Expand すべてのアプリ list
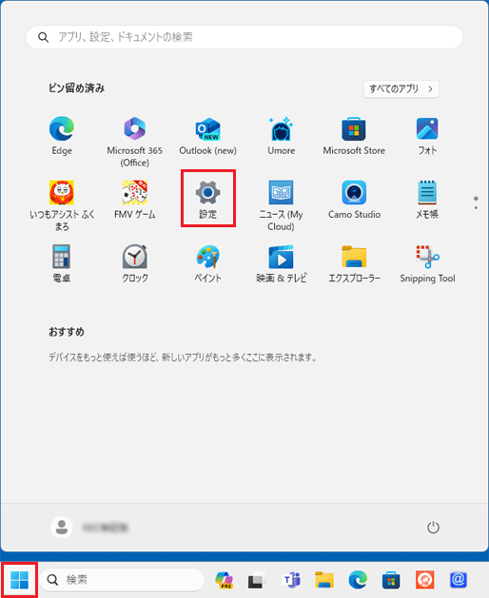The image size is (489, 598). tap(401, 88)
